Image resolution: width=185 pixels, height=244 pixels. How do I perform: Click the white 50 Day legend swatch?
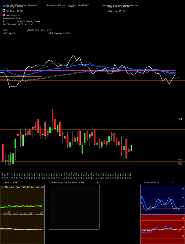4,11
